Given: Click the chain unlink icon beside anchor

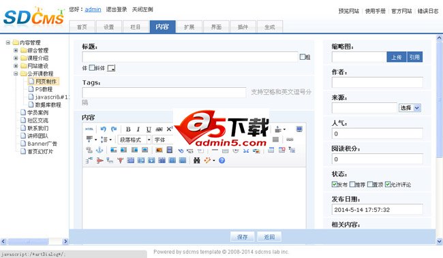Looking at the screenshot, I should [89, 150].
